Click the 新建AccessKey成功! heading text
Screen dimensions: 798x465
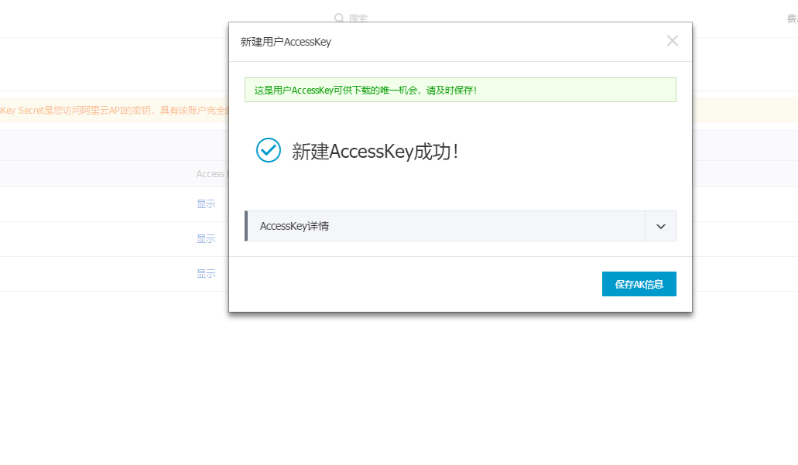pyautogui.click(x=375, y=151)
